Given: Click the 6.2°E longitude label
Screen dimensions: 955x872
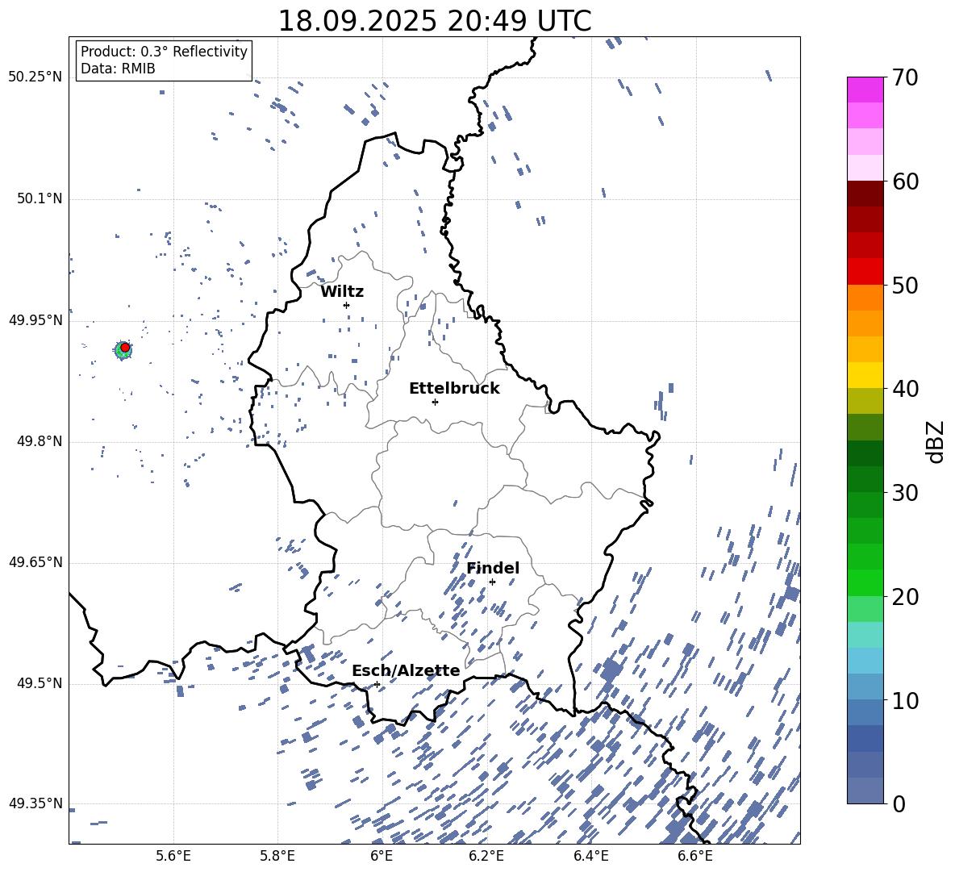Looking at the screenshot, I should click(486, 856).
